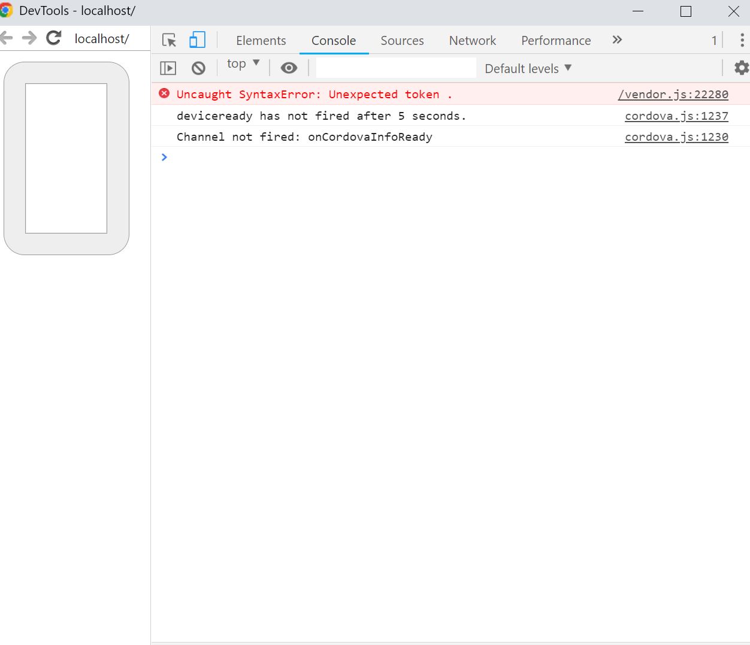Open the customize DevTools three-dot menu
The width and height of the screenshot is (750, 645).
point(742,40)
